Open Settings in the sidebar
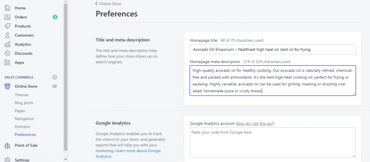 [22, 160]
